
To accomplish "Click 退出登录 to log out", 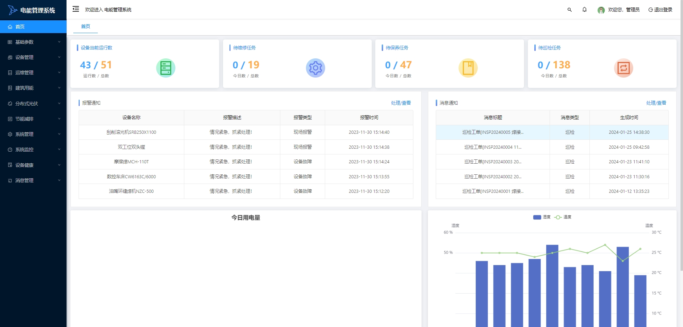I will click(x=660, y=10).
